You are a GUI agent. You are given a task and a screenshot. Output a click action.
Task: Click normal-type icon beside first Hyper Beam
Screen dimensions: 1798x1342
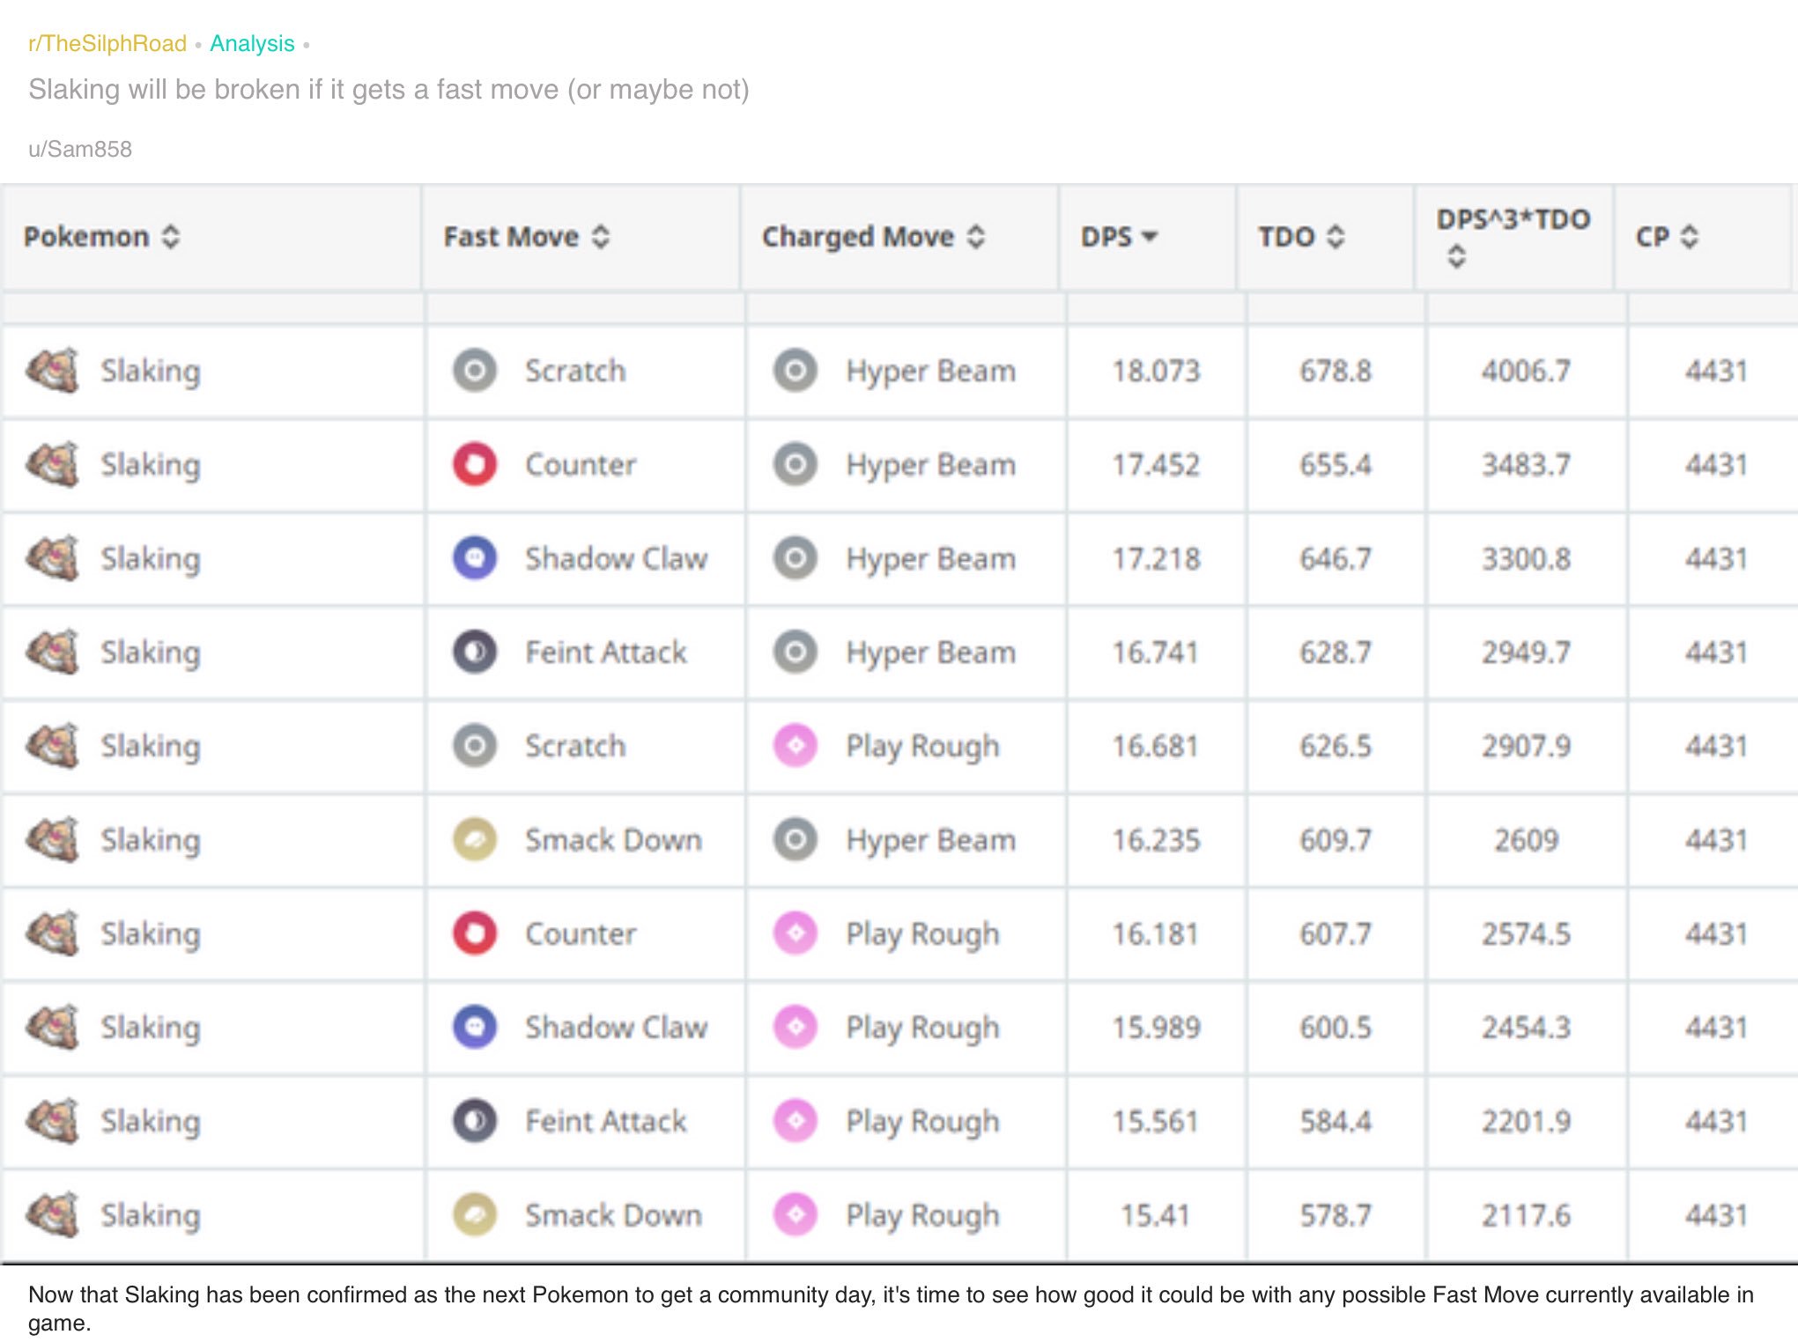point(795,371)
